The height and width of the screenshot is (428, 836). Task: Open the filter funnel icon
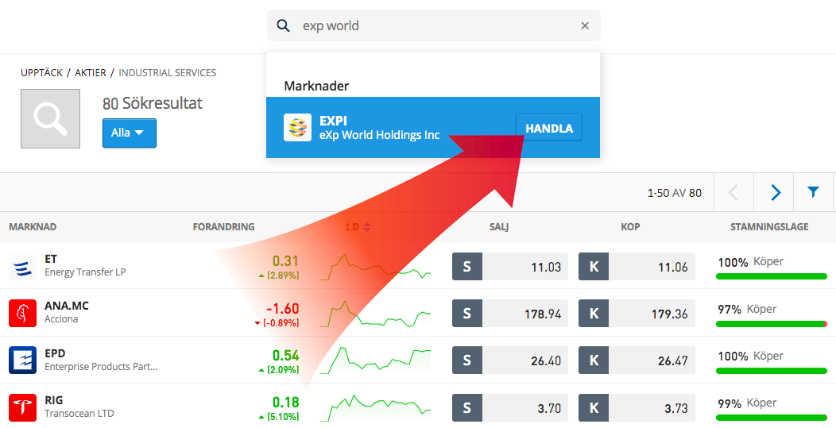[x=813, y=192]
